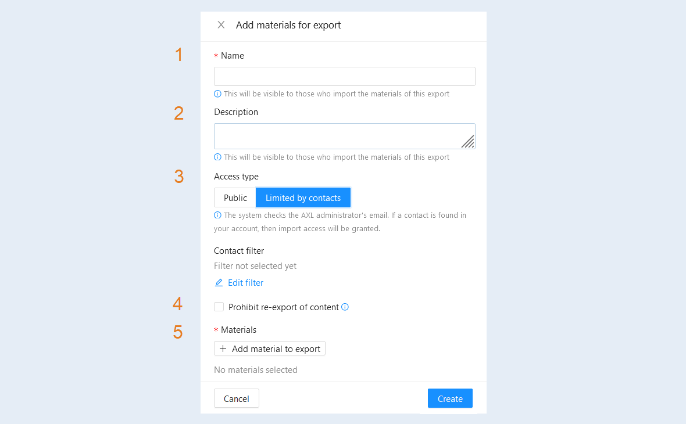Click Add material to export button
The image size is (686, 424).
point(270,348)
